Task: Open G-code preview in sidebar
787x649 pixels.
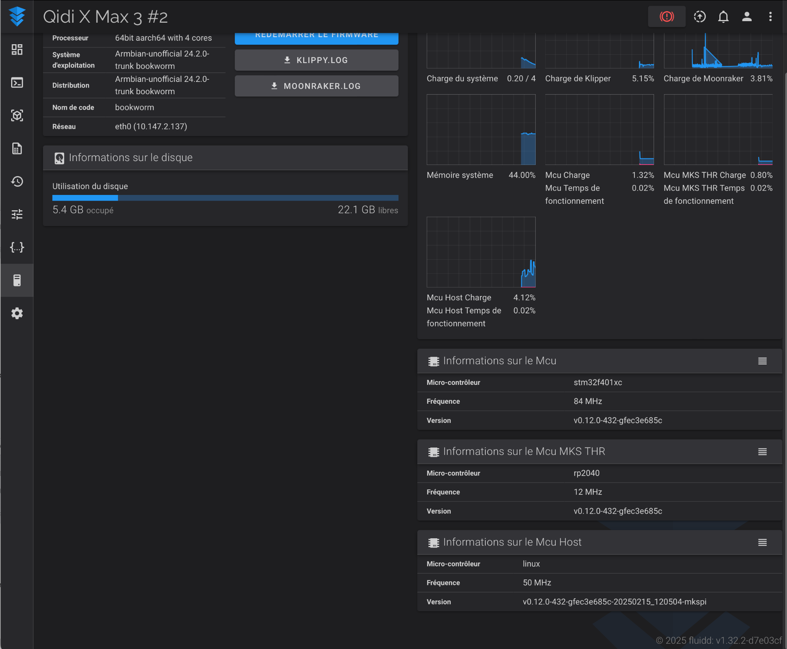Action: (17, 115)
